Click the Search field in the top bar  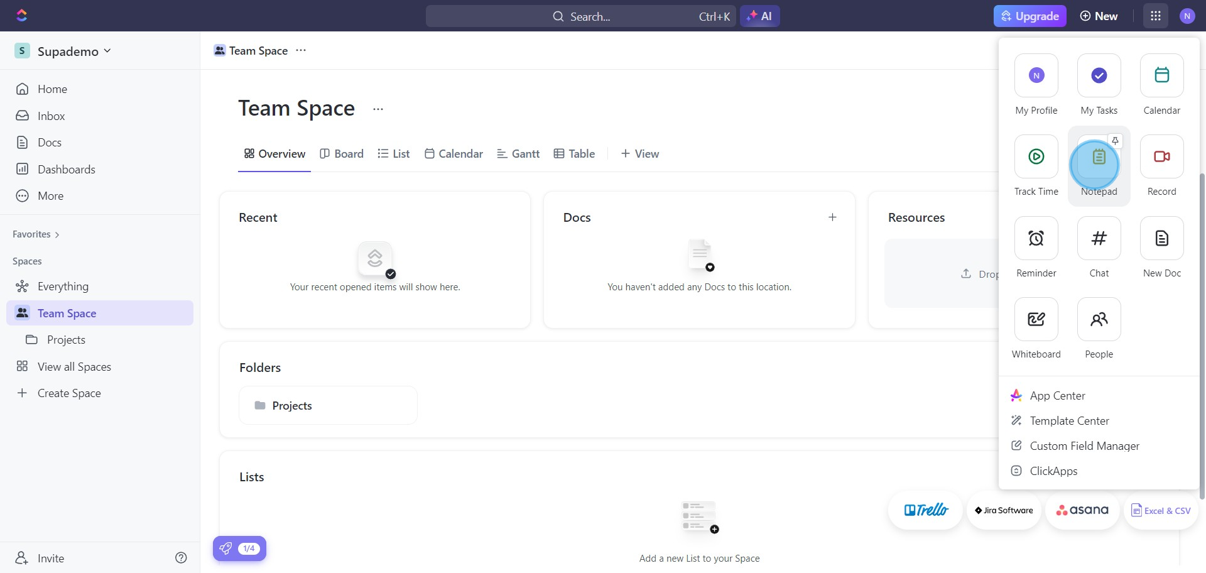point(581,16)
